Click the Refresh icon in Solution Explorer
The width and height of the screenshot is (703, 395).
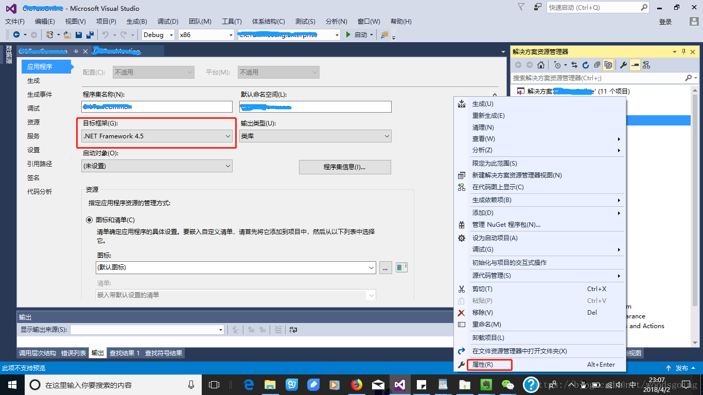586,65
